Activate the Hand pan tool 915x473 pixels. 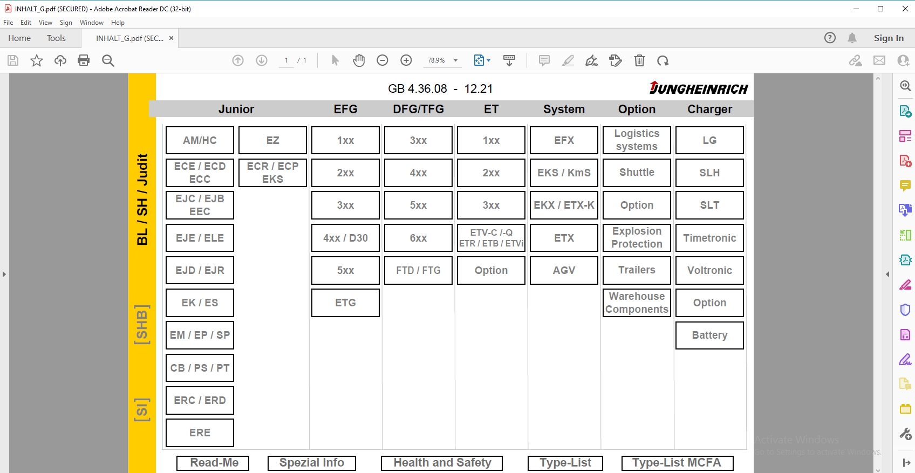[359, 60]
